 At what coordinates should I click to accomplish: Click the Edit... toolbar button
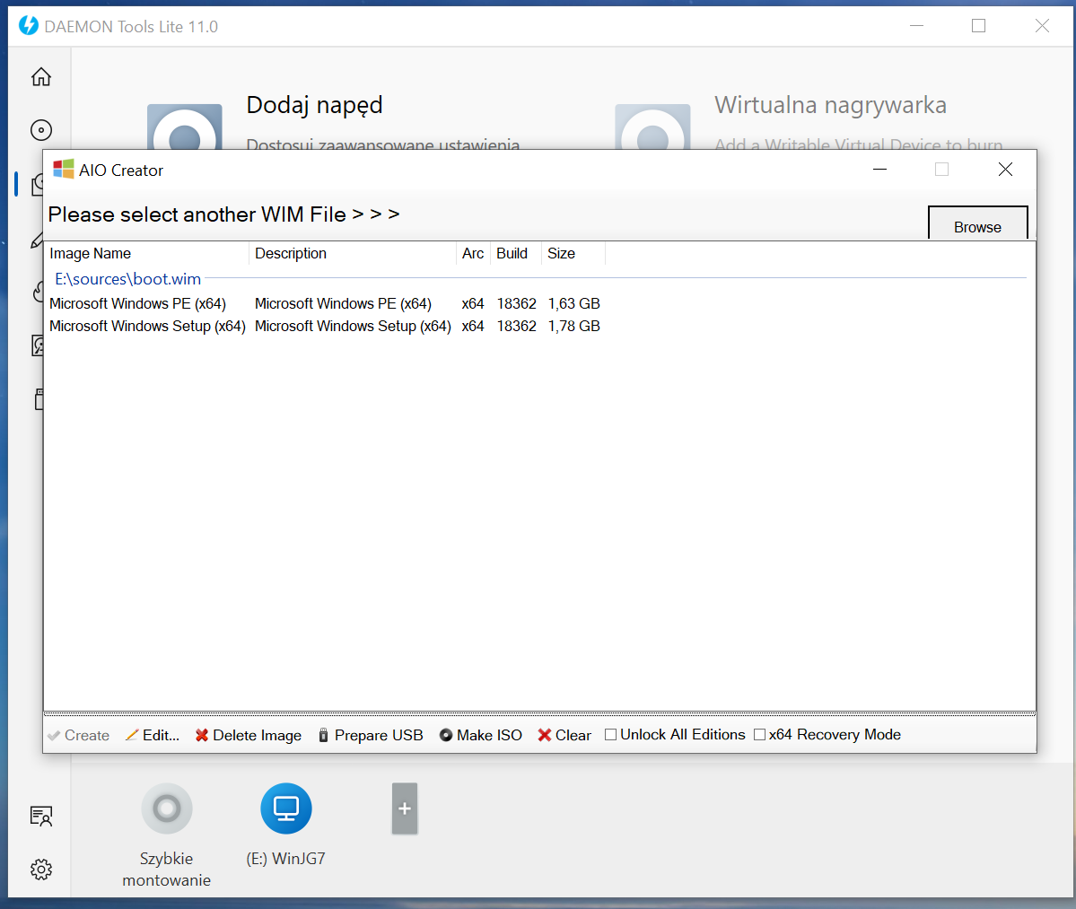(153, 736)
